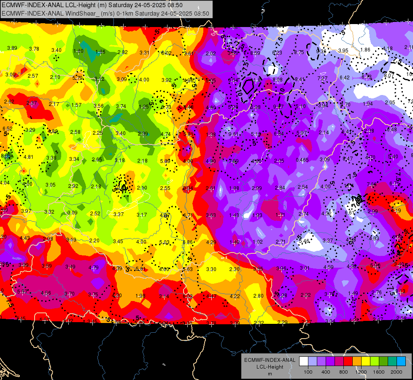
Task: Select the orange legend color swatch
Action: tap(357, 361)
